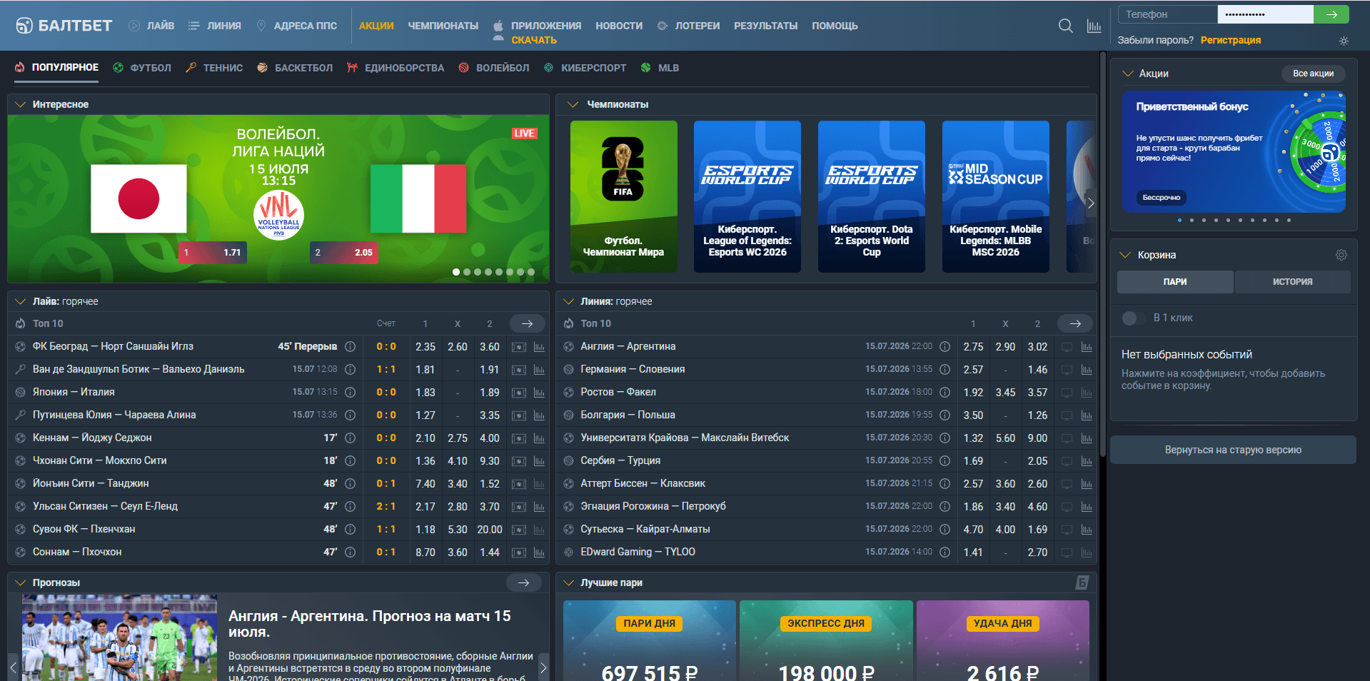The height and width of the screenshot is (681, 1370).
Task: Open info icon for Англия — Аргентина line match
Action: [945, 346]
